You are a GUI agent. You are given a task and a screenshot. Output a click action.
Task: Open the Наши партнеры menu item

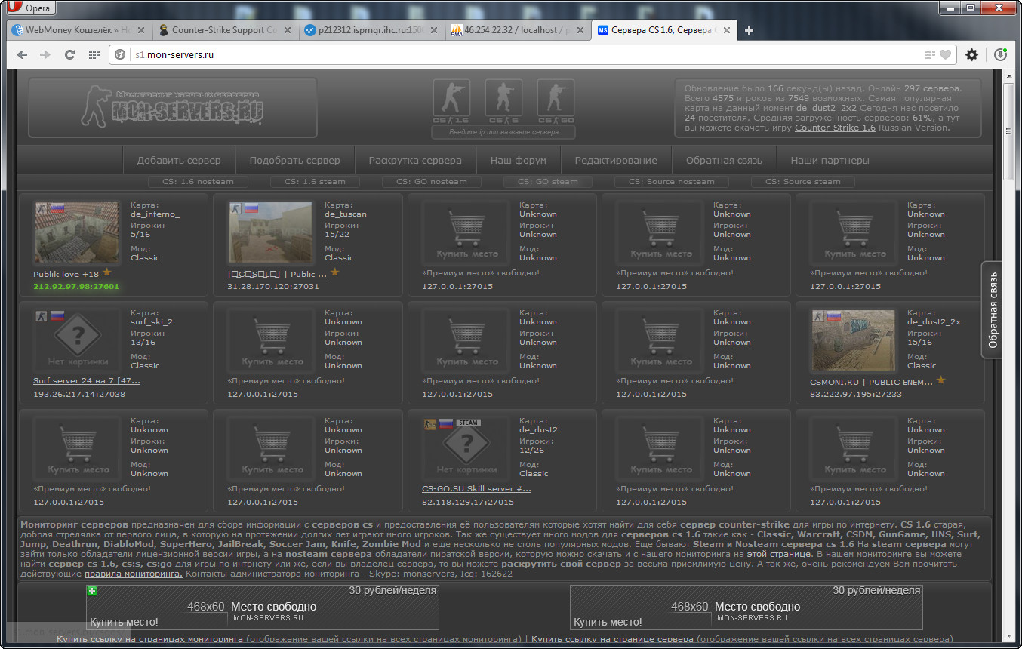pyautogui.click(x=830, y=161)
